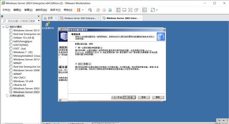
Task: Select 我的计算机 root node label
Action: (16, 27)
